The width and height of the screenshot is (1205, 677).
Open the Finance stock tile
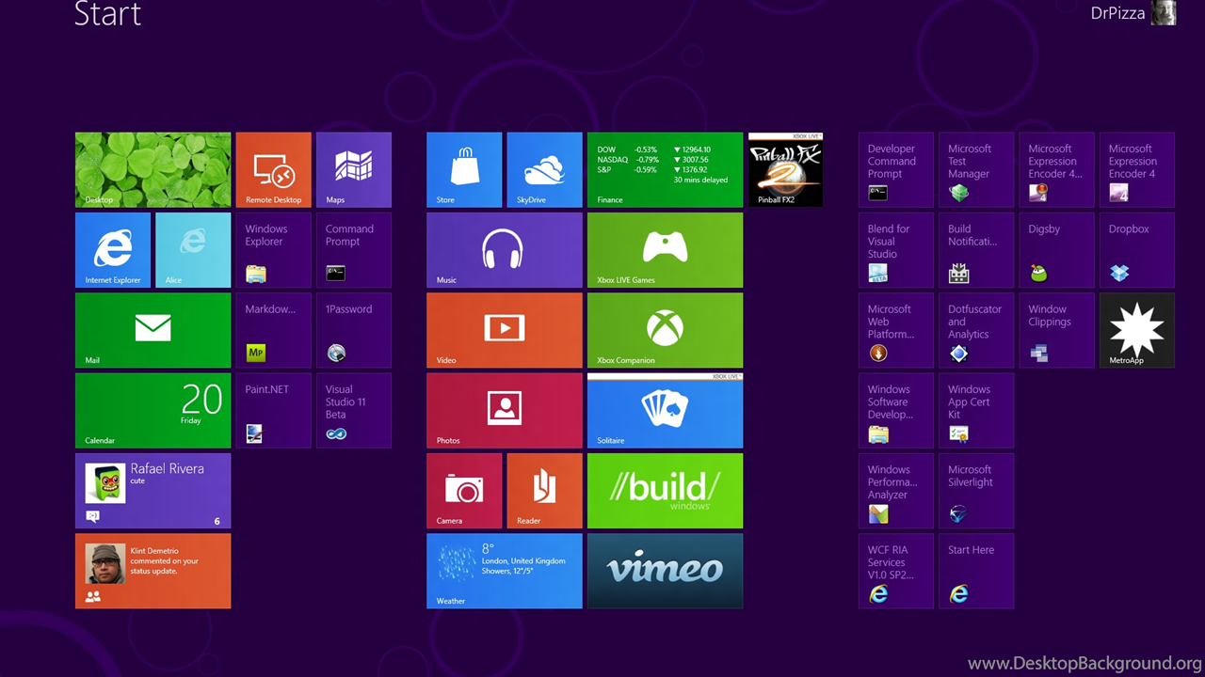coord(665,169)
